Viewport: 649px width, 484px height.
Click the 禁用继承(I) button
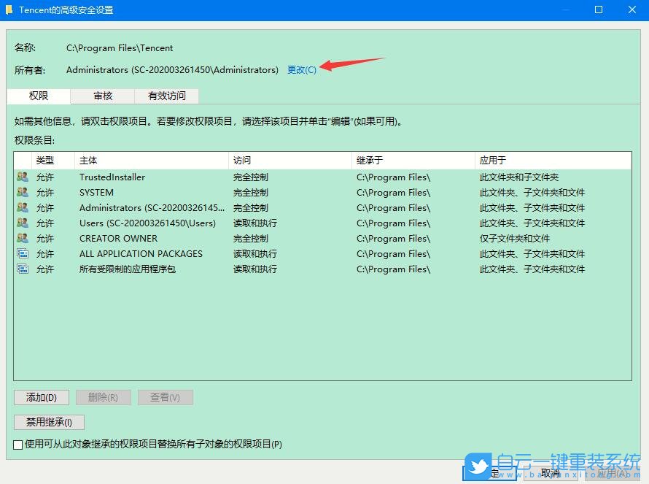[48, 422]
